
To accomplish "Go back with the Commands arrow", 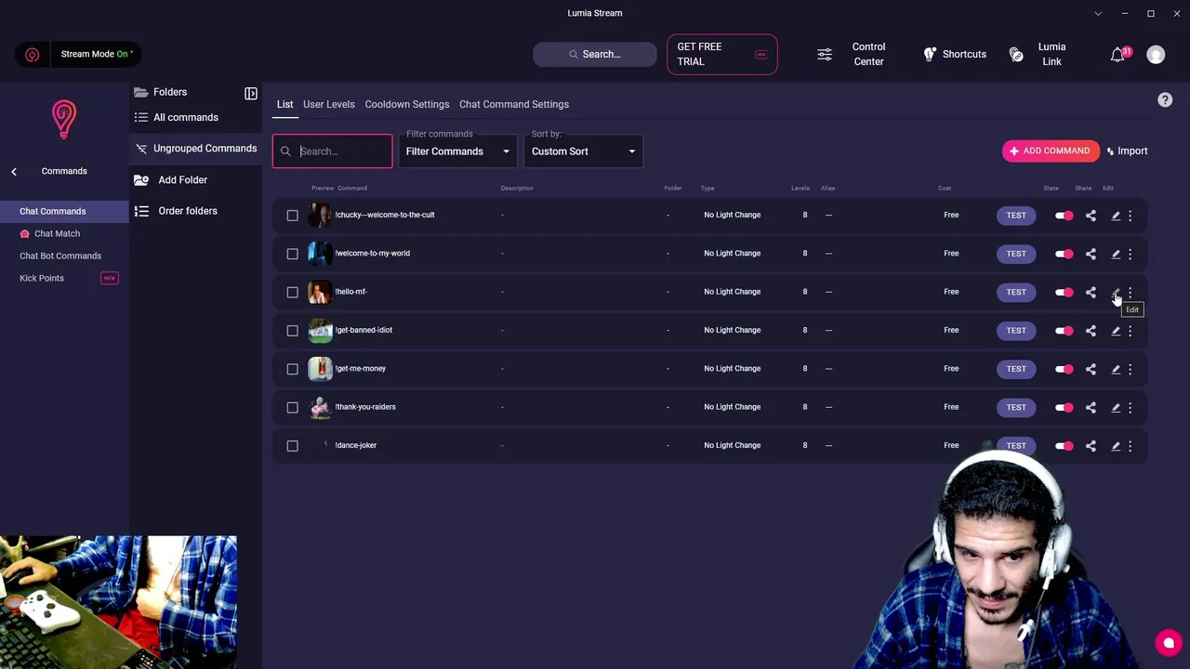I will click(14, 171).
